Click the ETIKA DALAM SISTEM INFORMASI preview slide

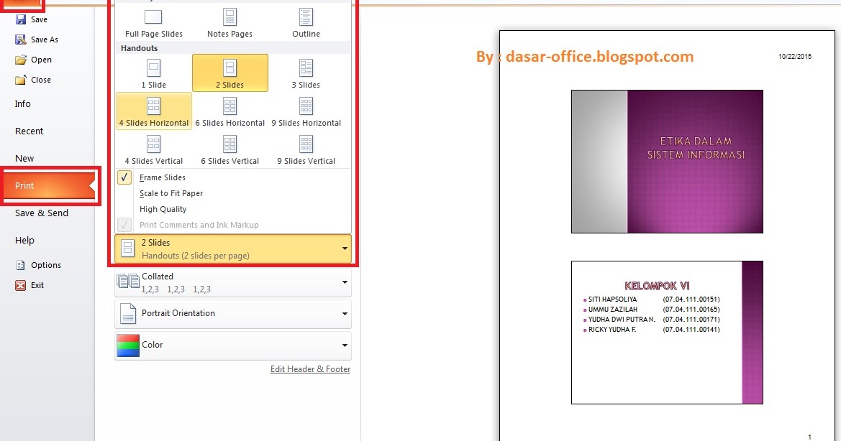[667, 162]
